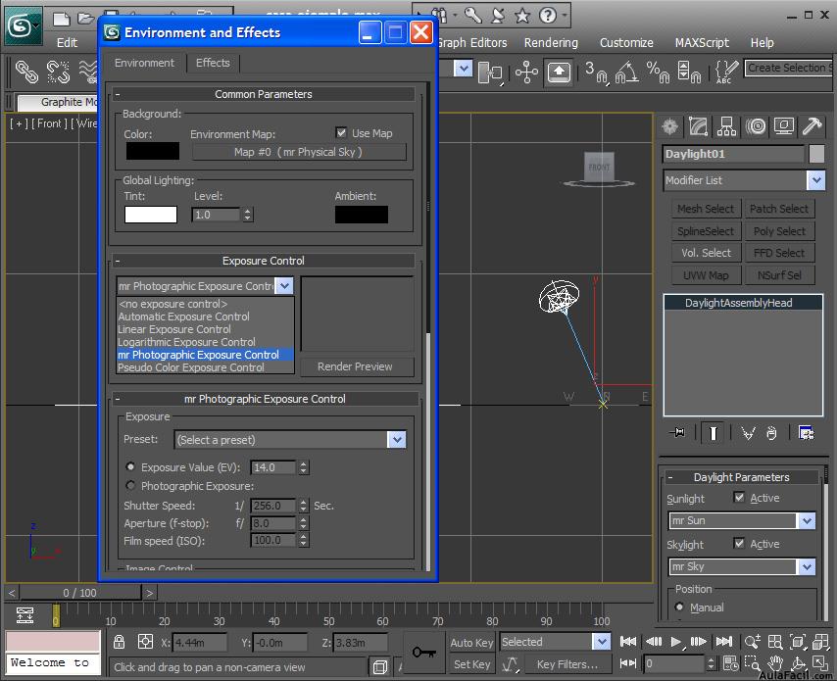Select the Unlink Selection tool
837x681 pixels.
(x=58, y=72)
